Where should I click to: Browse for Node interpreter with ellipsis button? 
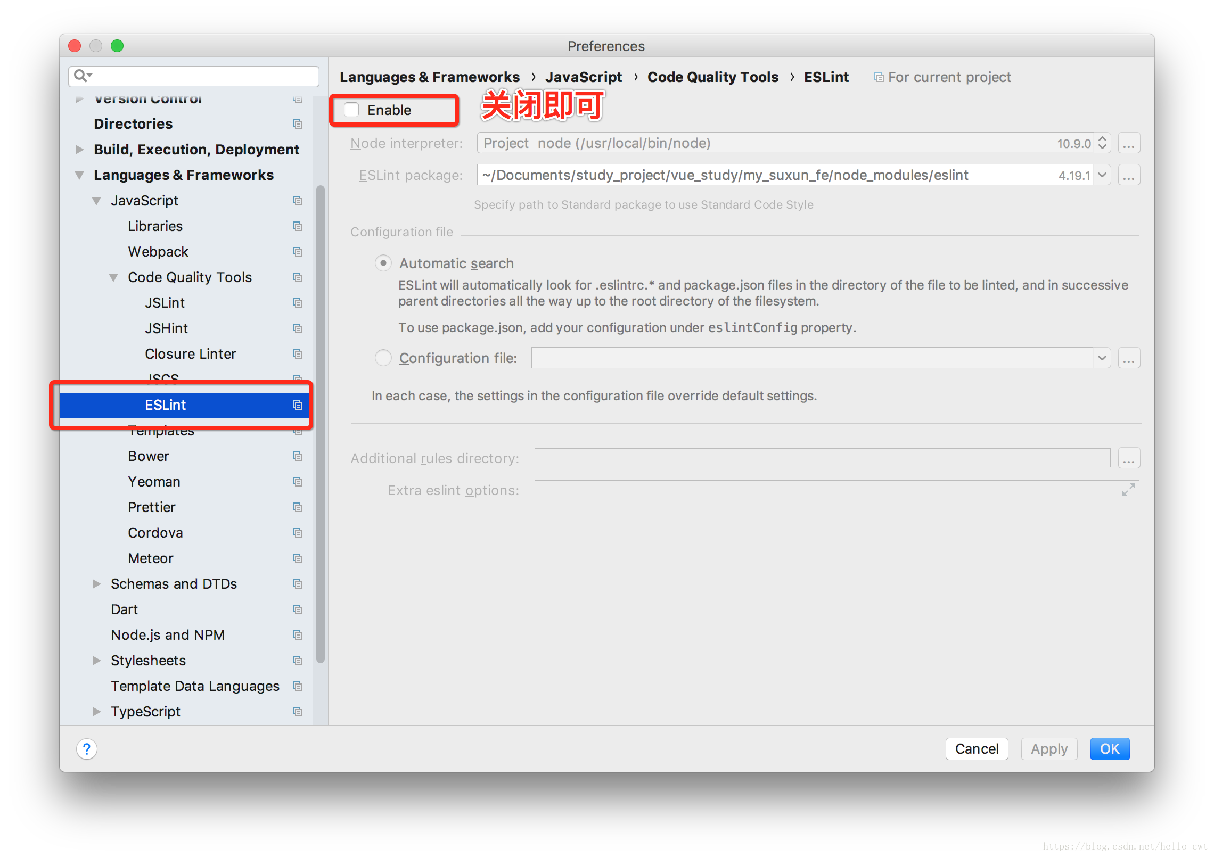(1129, 143)
